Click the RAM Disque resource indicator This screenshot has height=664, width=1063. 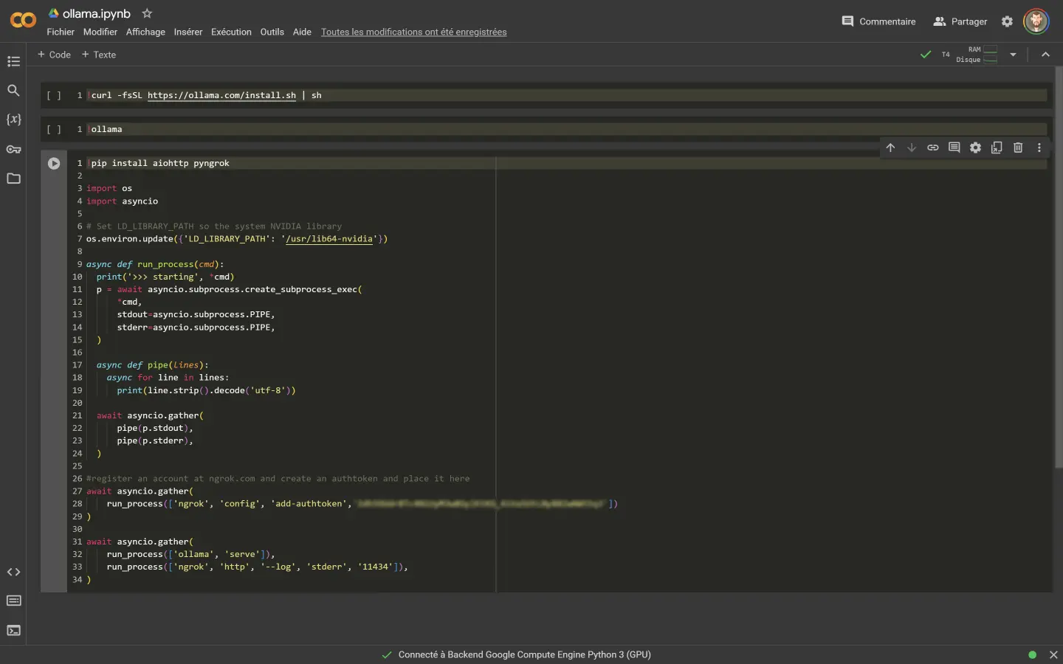[977, 55]
